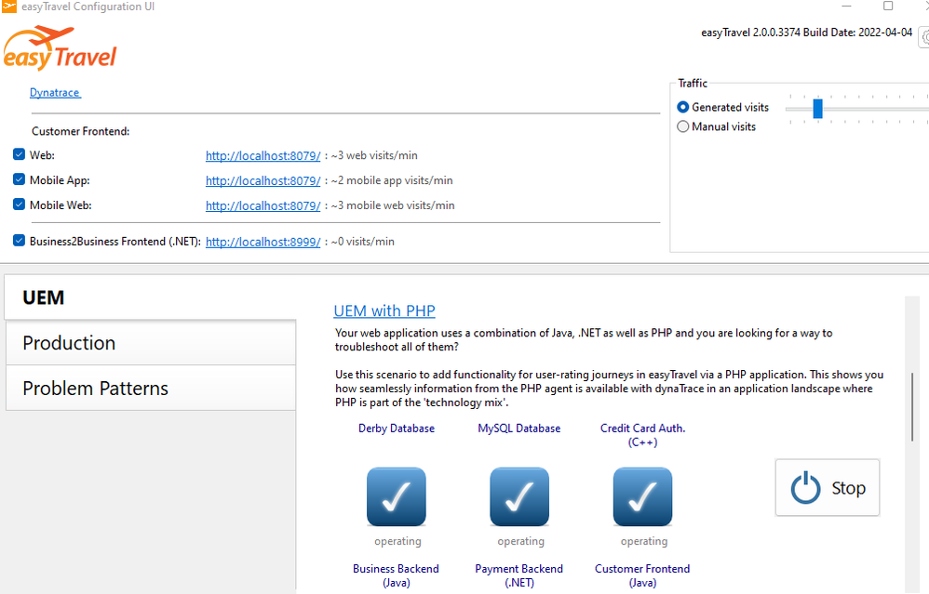Select the Generated visits radio button

coord(683,107)
